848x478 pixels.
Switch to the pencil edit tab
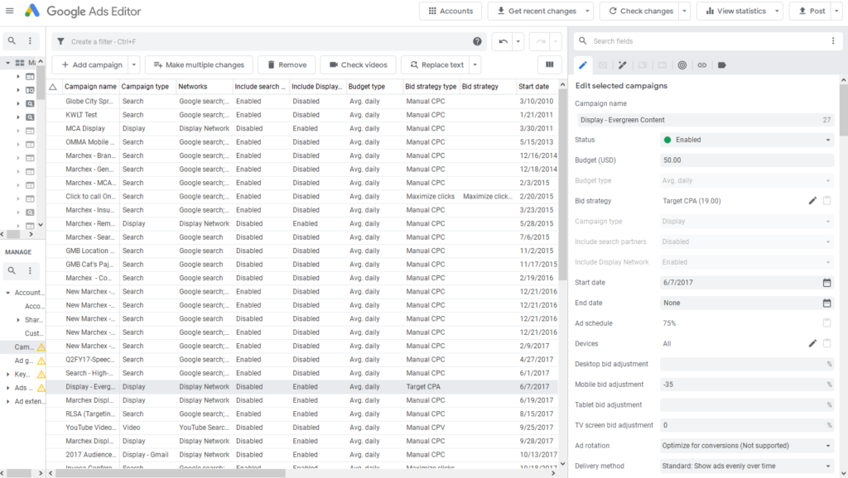click(x=582, y=65)
